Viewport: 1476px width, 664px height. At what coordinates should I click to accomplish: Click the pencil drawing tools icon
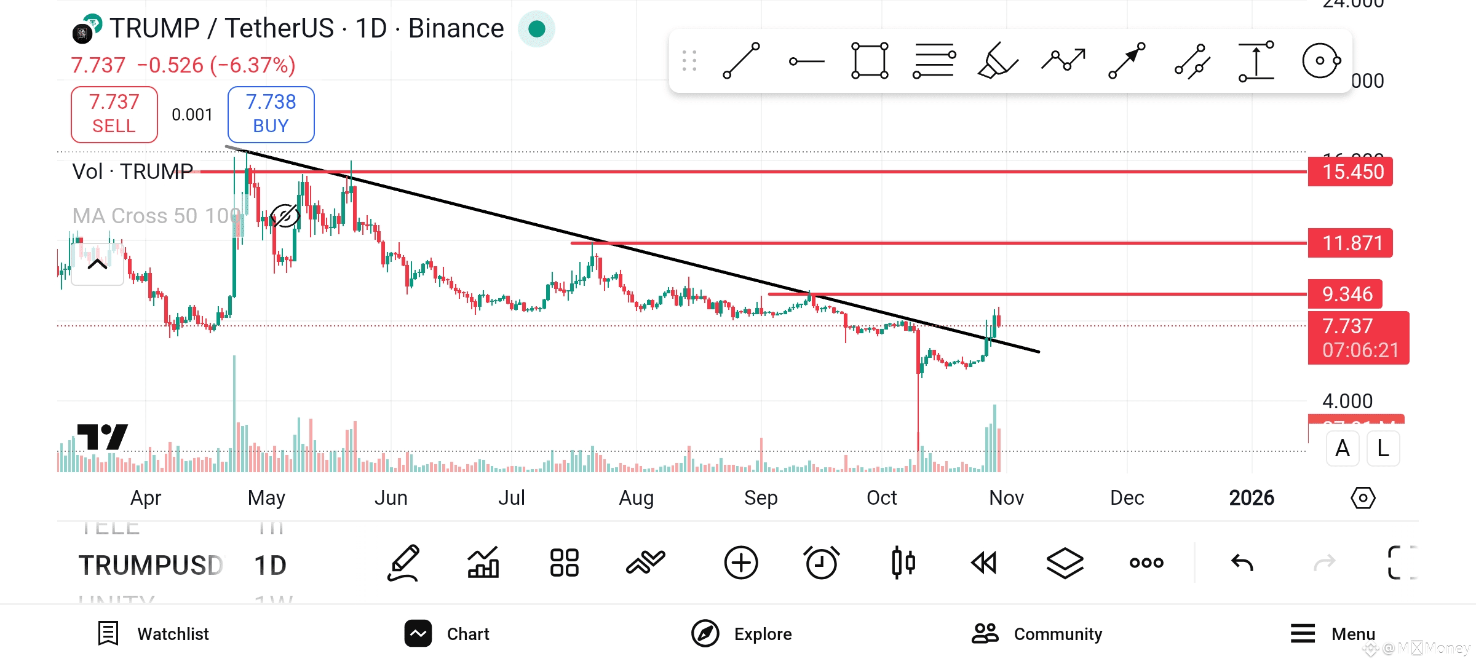pos(403,563)
